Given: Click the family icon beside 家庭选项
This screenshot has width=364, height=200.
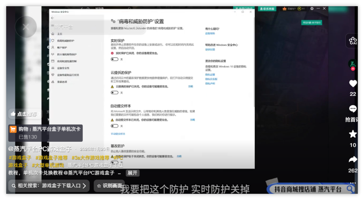Looking at the screenshot, I should point(53,82).
